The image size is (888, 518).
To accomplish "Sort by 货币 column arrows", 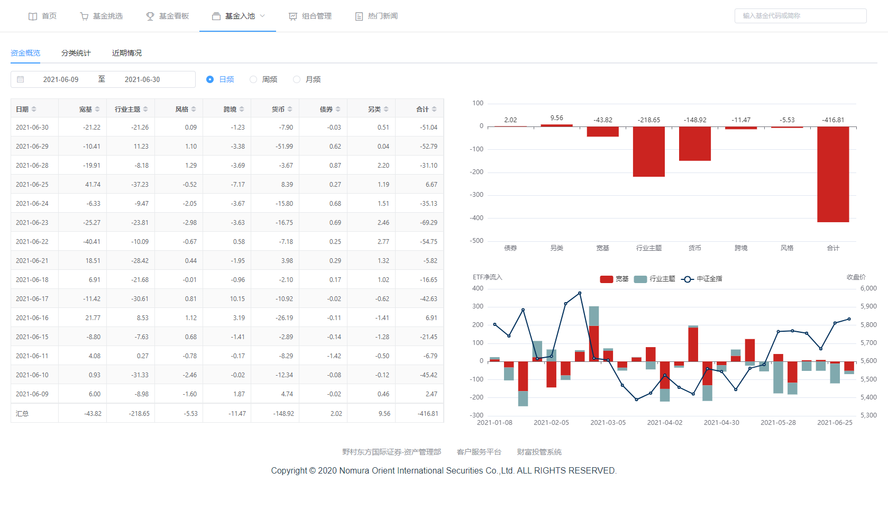I will tap(290, 109).
